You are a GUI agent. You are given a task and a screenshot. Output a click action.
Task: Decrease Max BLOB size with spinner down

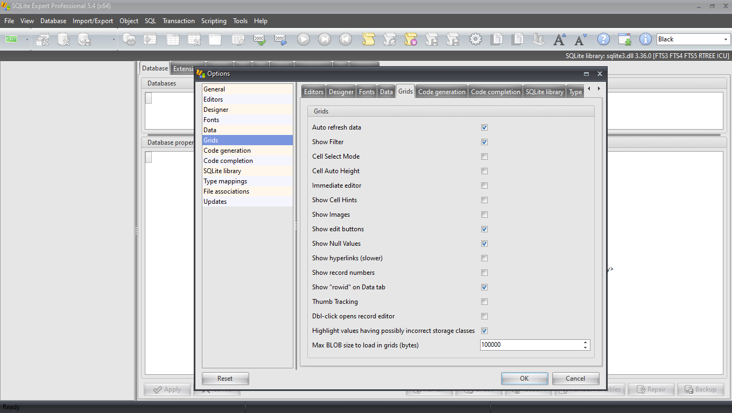pos(586,347)
